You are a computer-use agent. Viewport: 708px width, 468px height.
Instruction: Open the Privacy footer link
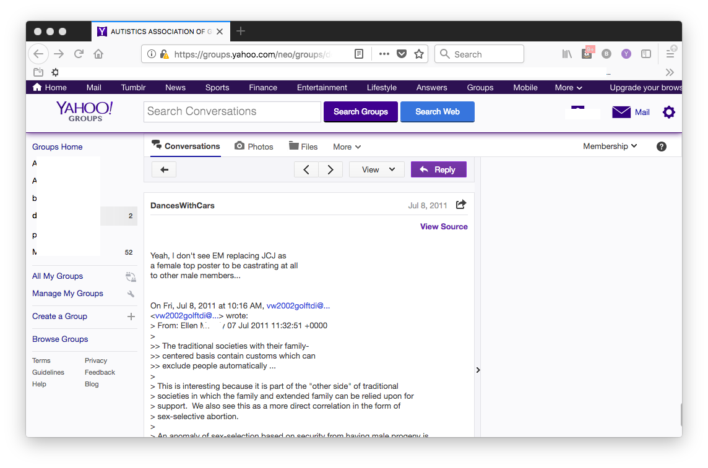click(x=96, y=360)
